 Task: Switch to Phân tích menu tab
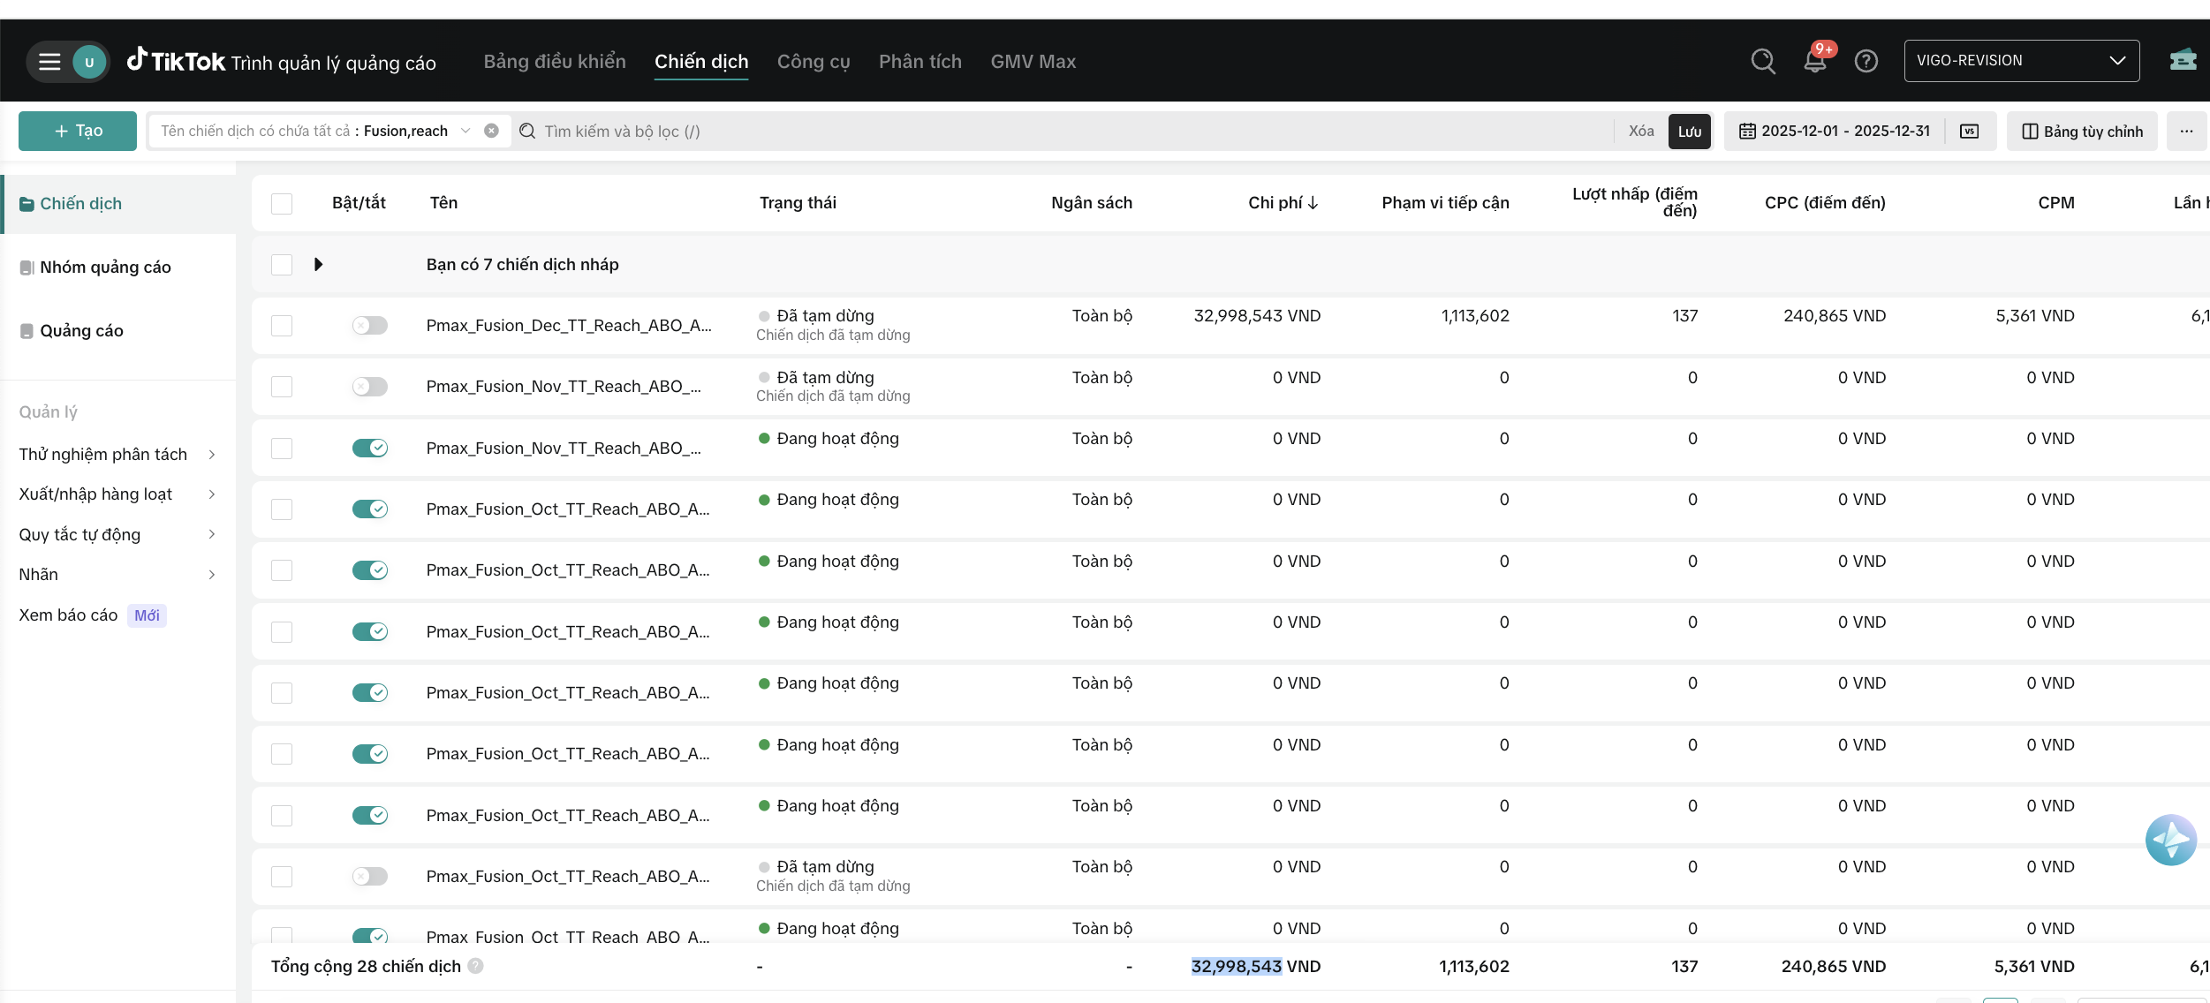coord(920,62)
